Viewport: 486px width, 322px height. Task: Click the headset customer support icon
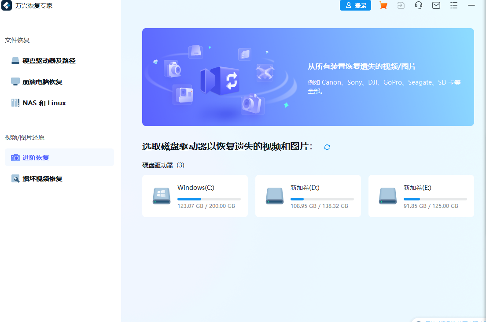[418, 5]
